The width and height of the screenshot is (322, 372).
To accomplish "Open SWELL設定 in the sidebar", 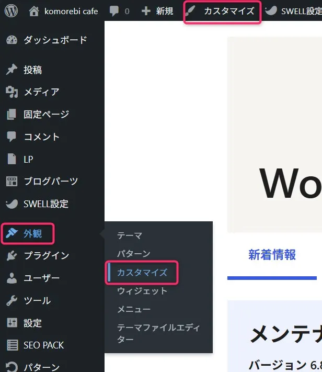I will pyautogui.click(x=46, y=204).
